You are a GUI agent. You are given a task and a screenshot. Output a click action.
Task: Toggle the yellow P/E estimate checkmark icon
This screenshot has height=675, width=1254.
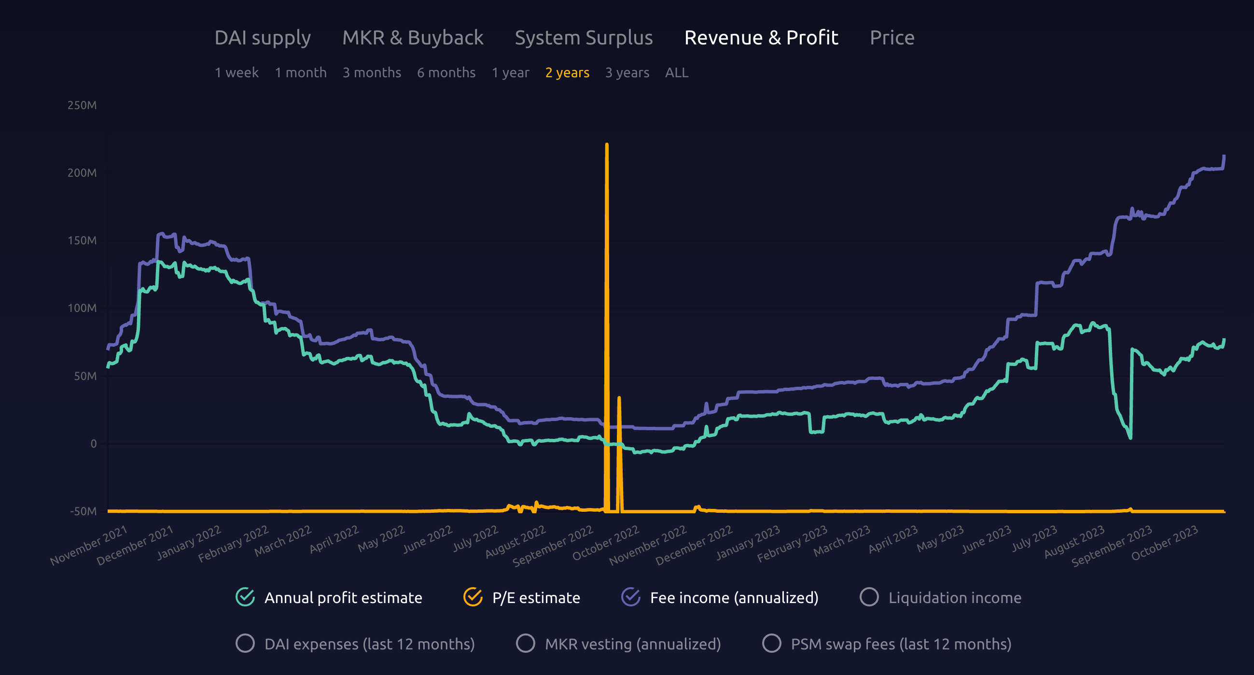tap(473, 597)
